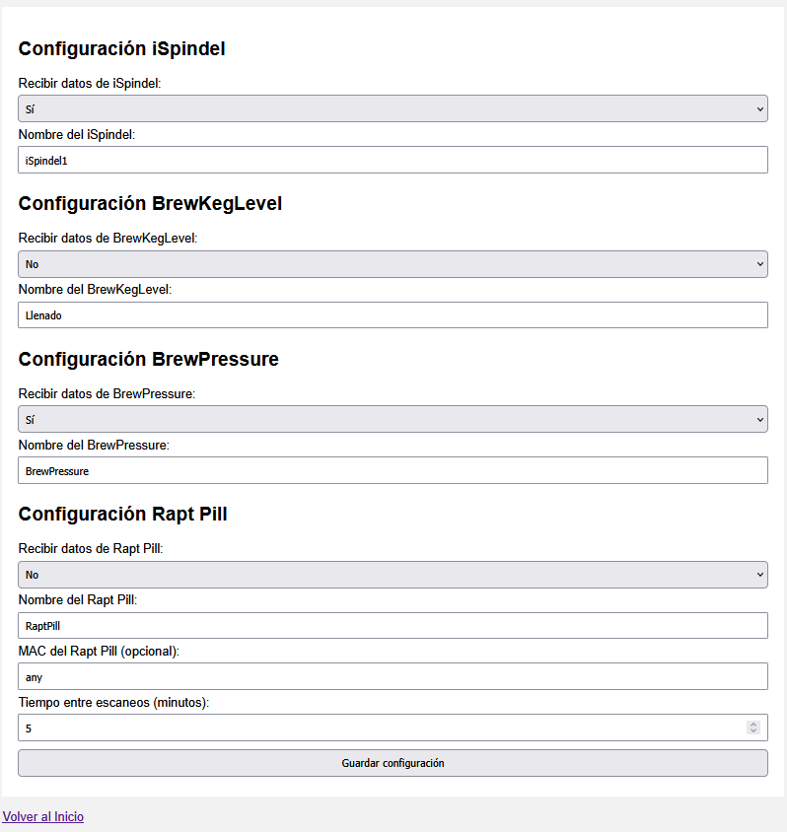Open the Recibir datos de BrewPressure dropdown
787x832 pixels.
coord(393,419)
